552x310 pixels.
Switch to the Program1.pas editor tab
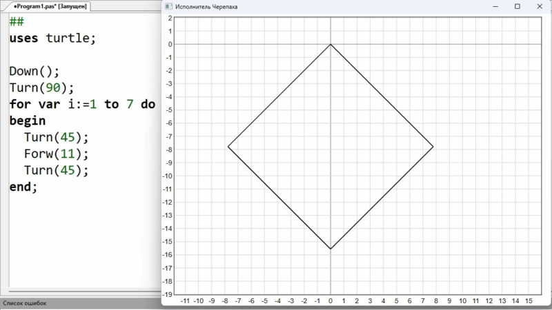(50, 6)
